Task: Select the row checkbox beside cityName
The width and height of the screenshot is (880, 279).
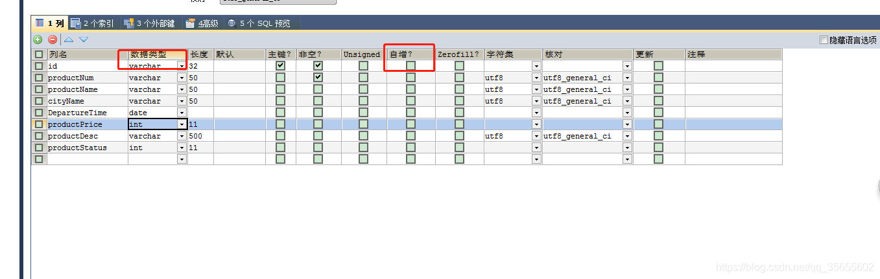Action: tap(39, 101)
